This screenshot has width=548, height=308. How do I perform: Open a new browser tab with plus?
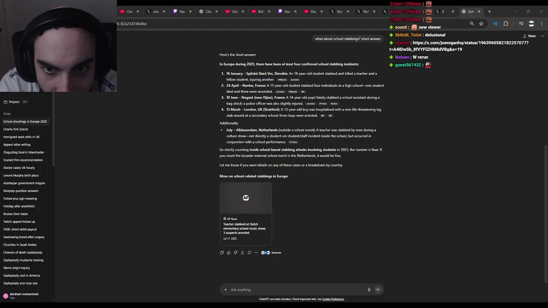[489, 12]
